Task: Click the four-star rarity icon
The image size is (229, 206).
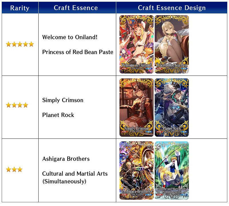Action: point(17,105)
